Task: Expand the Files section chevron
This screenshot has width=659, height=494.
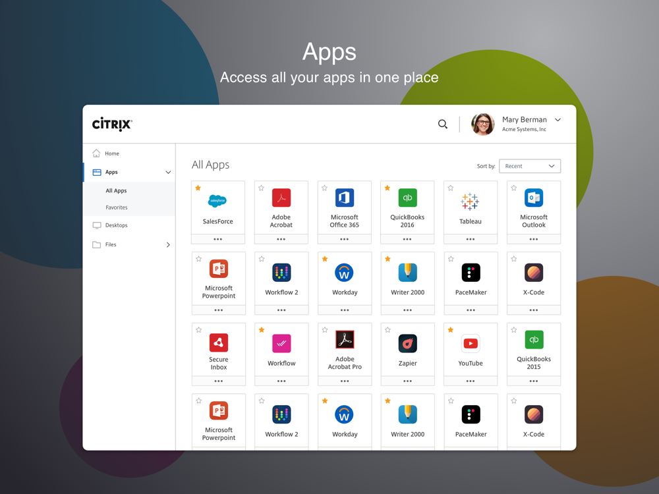Action: coord(168,244)
